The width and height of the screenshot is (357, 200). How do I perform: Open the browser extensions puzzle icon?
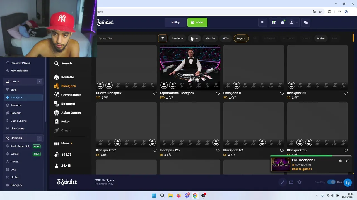click(x=330, y=12)
